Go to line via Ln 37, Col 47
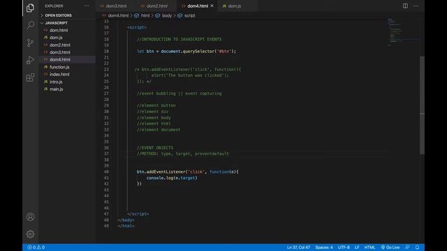 click(298, 248)
